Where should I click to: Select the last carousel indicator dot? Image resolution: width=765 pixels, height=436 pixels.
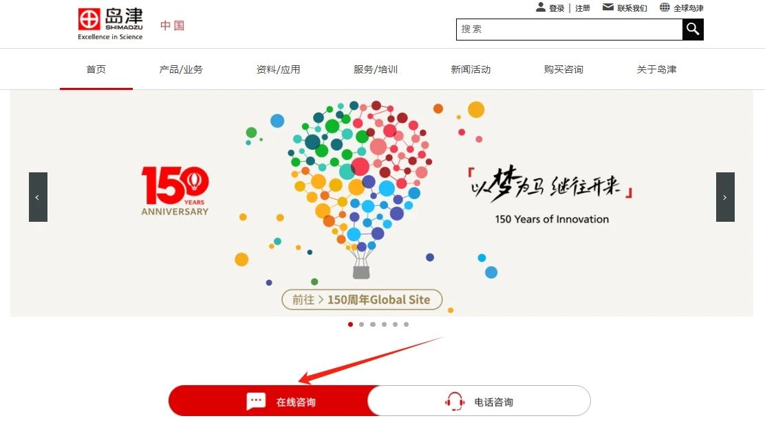[407, 325]
